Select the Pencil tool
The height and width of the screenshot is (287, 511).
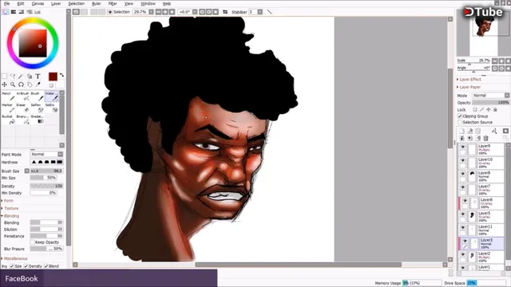(8, 96)
